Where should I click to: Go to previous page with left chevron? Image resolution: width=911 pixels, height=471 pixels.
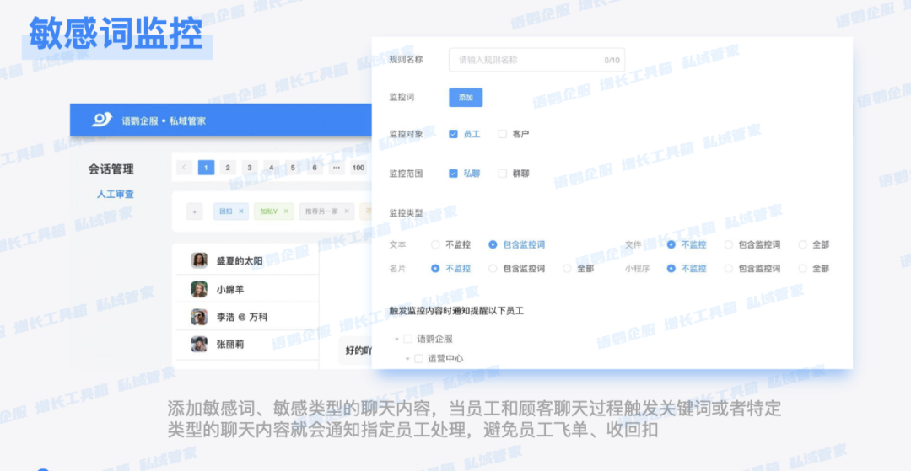(185, 168)
